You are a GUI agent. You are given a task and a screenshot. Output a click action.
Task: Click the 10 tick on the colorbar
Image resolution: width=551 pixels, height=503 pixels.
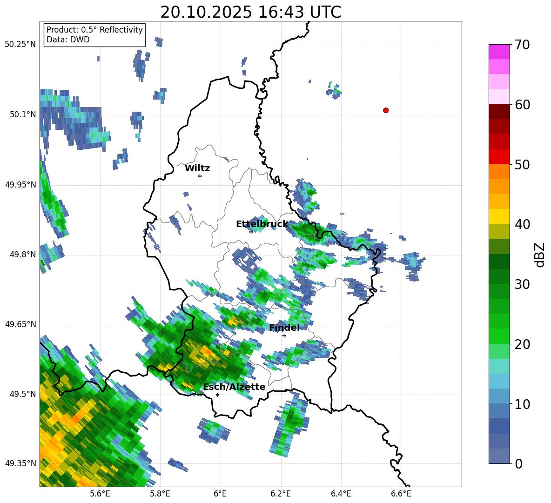[x=522, y=404]
